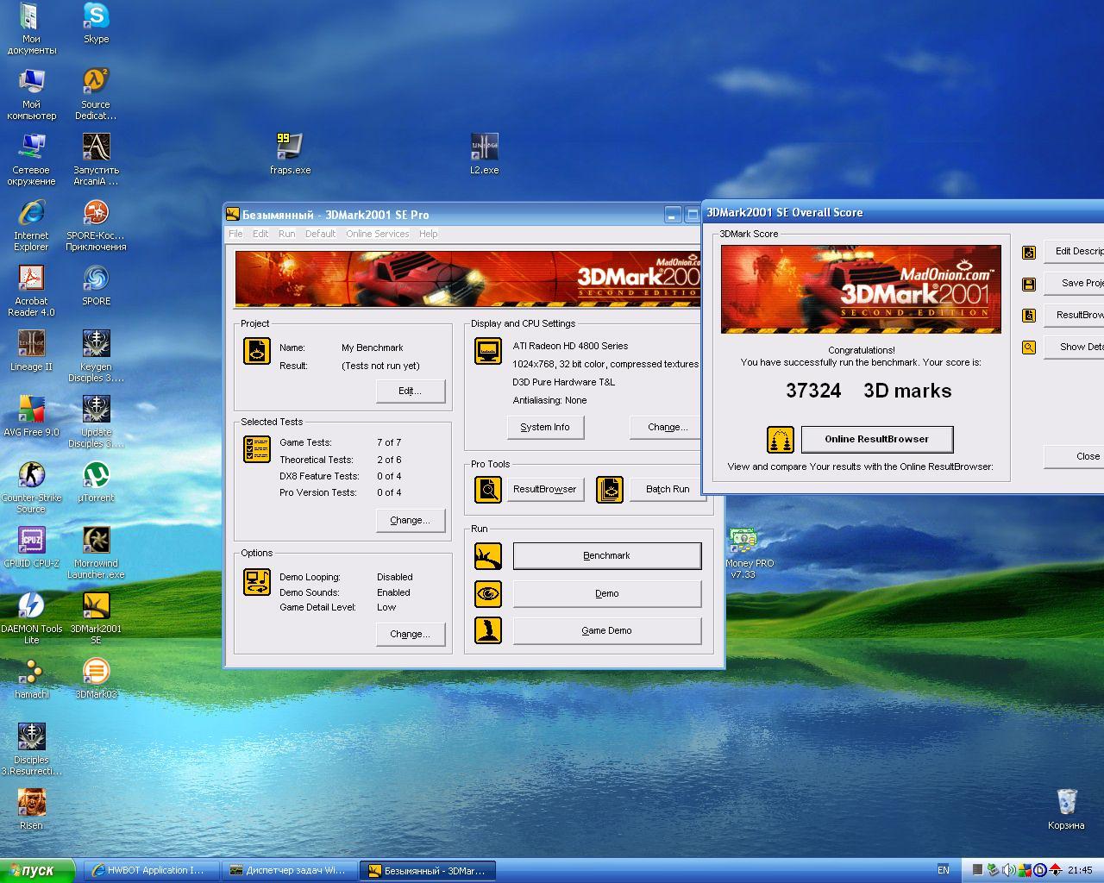Image resolution: width=1104 pixels, height=883 pixels.
Task: Open the Default menu in 3DMark
Action: click(x=320, y=234)
